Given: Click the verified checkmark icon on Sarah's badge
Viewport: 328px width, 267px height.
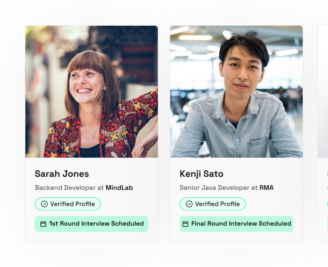Looking at the screenshot, I should click(x=44, y=204).
